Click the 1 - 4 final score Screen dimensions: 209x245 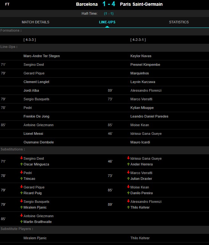pos(109,4)
